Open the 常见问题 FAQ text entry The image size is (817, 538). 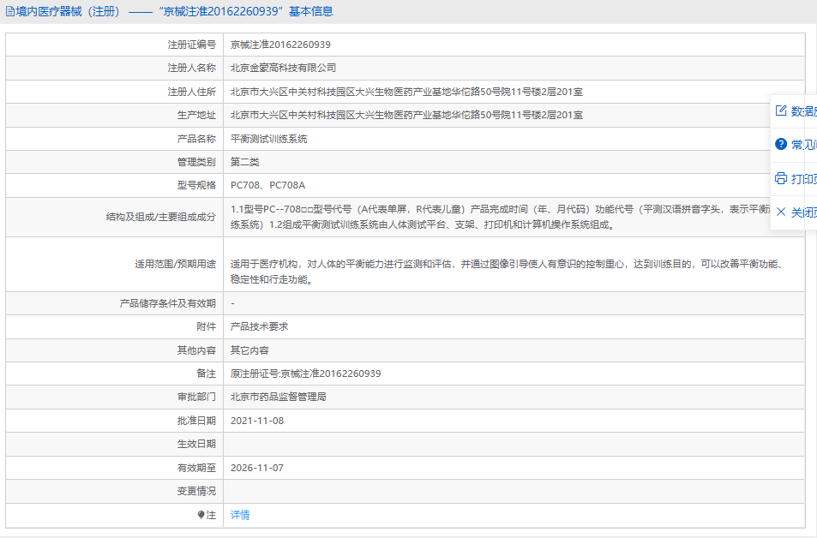803,145
